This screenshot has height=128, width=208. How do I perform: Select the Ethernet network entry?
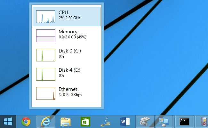[x=67, y=93]
